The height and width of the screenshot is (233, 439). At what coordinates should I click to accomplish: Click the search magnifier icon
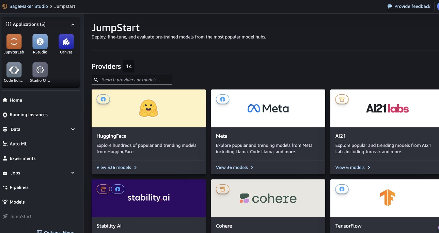coord(96,80)
